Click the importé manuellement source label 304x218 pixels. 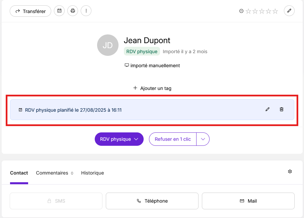(x=152, y=66)
